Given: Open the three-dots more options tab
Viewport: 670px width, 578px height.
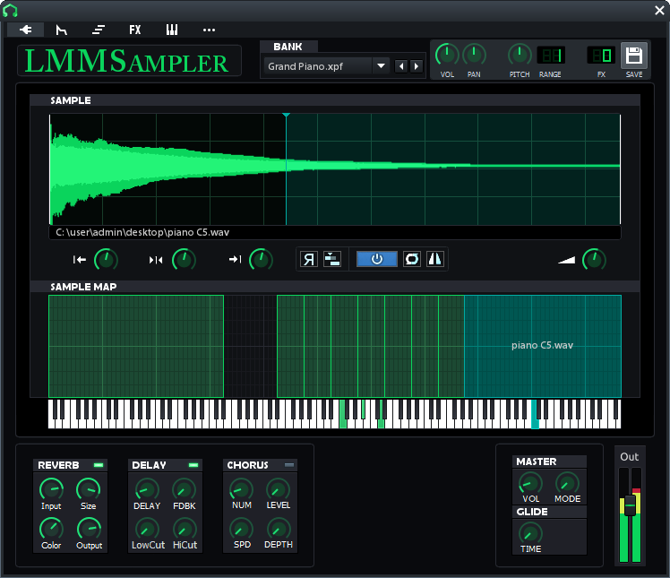Looking at the screenshot, I should 209,30.
